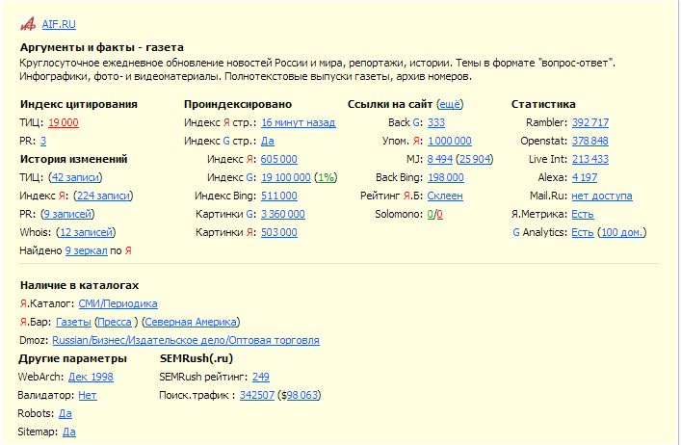Click the 16 минут назад link
681x445 pixels.
click(298, 122)
